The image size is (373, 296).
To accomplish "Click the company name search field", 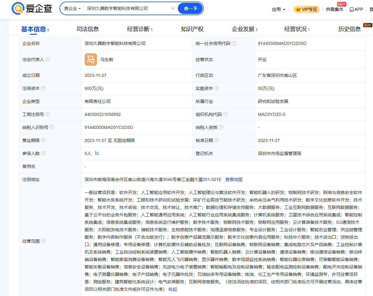I will tap(127, 9).
